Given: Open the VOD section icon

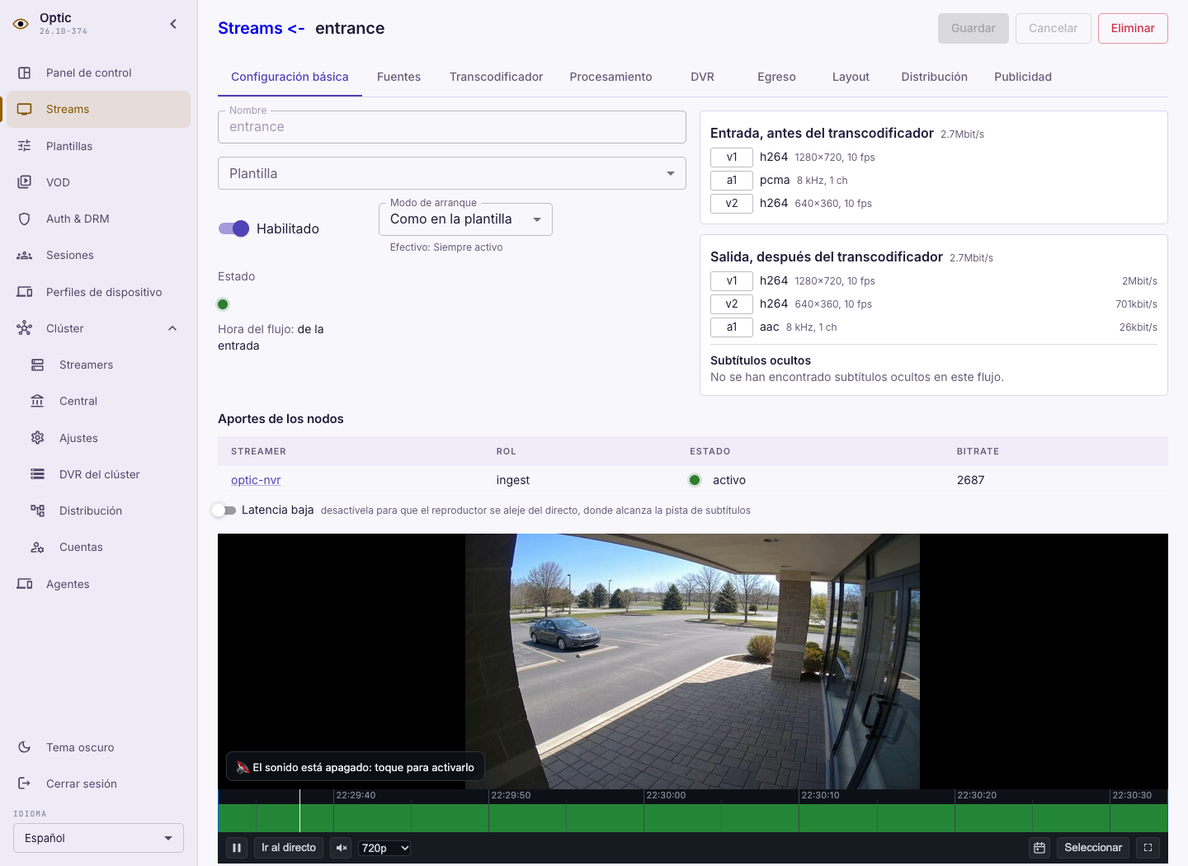Looking at the screenshot, I should [x=25, y=182].
